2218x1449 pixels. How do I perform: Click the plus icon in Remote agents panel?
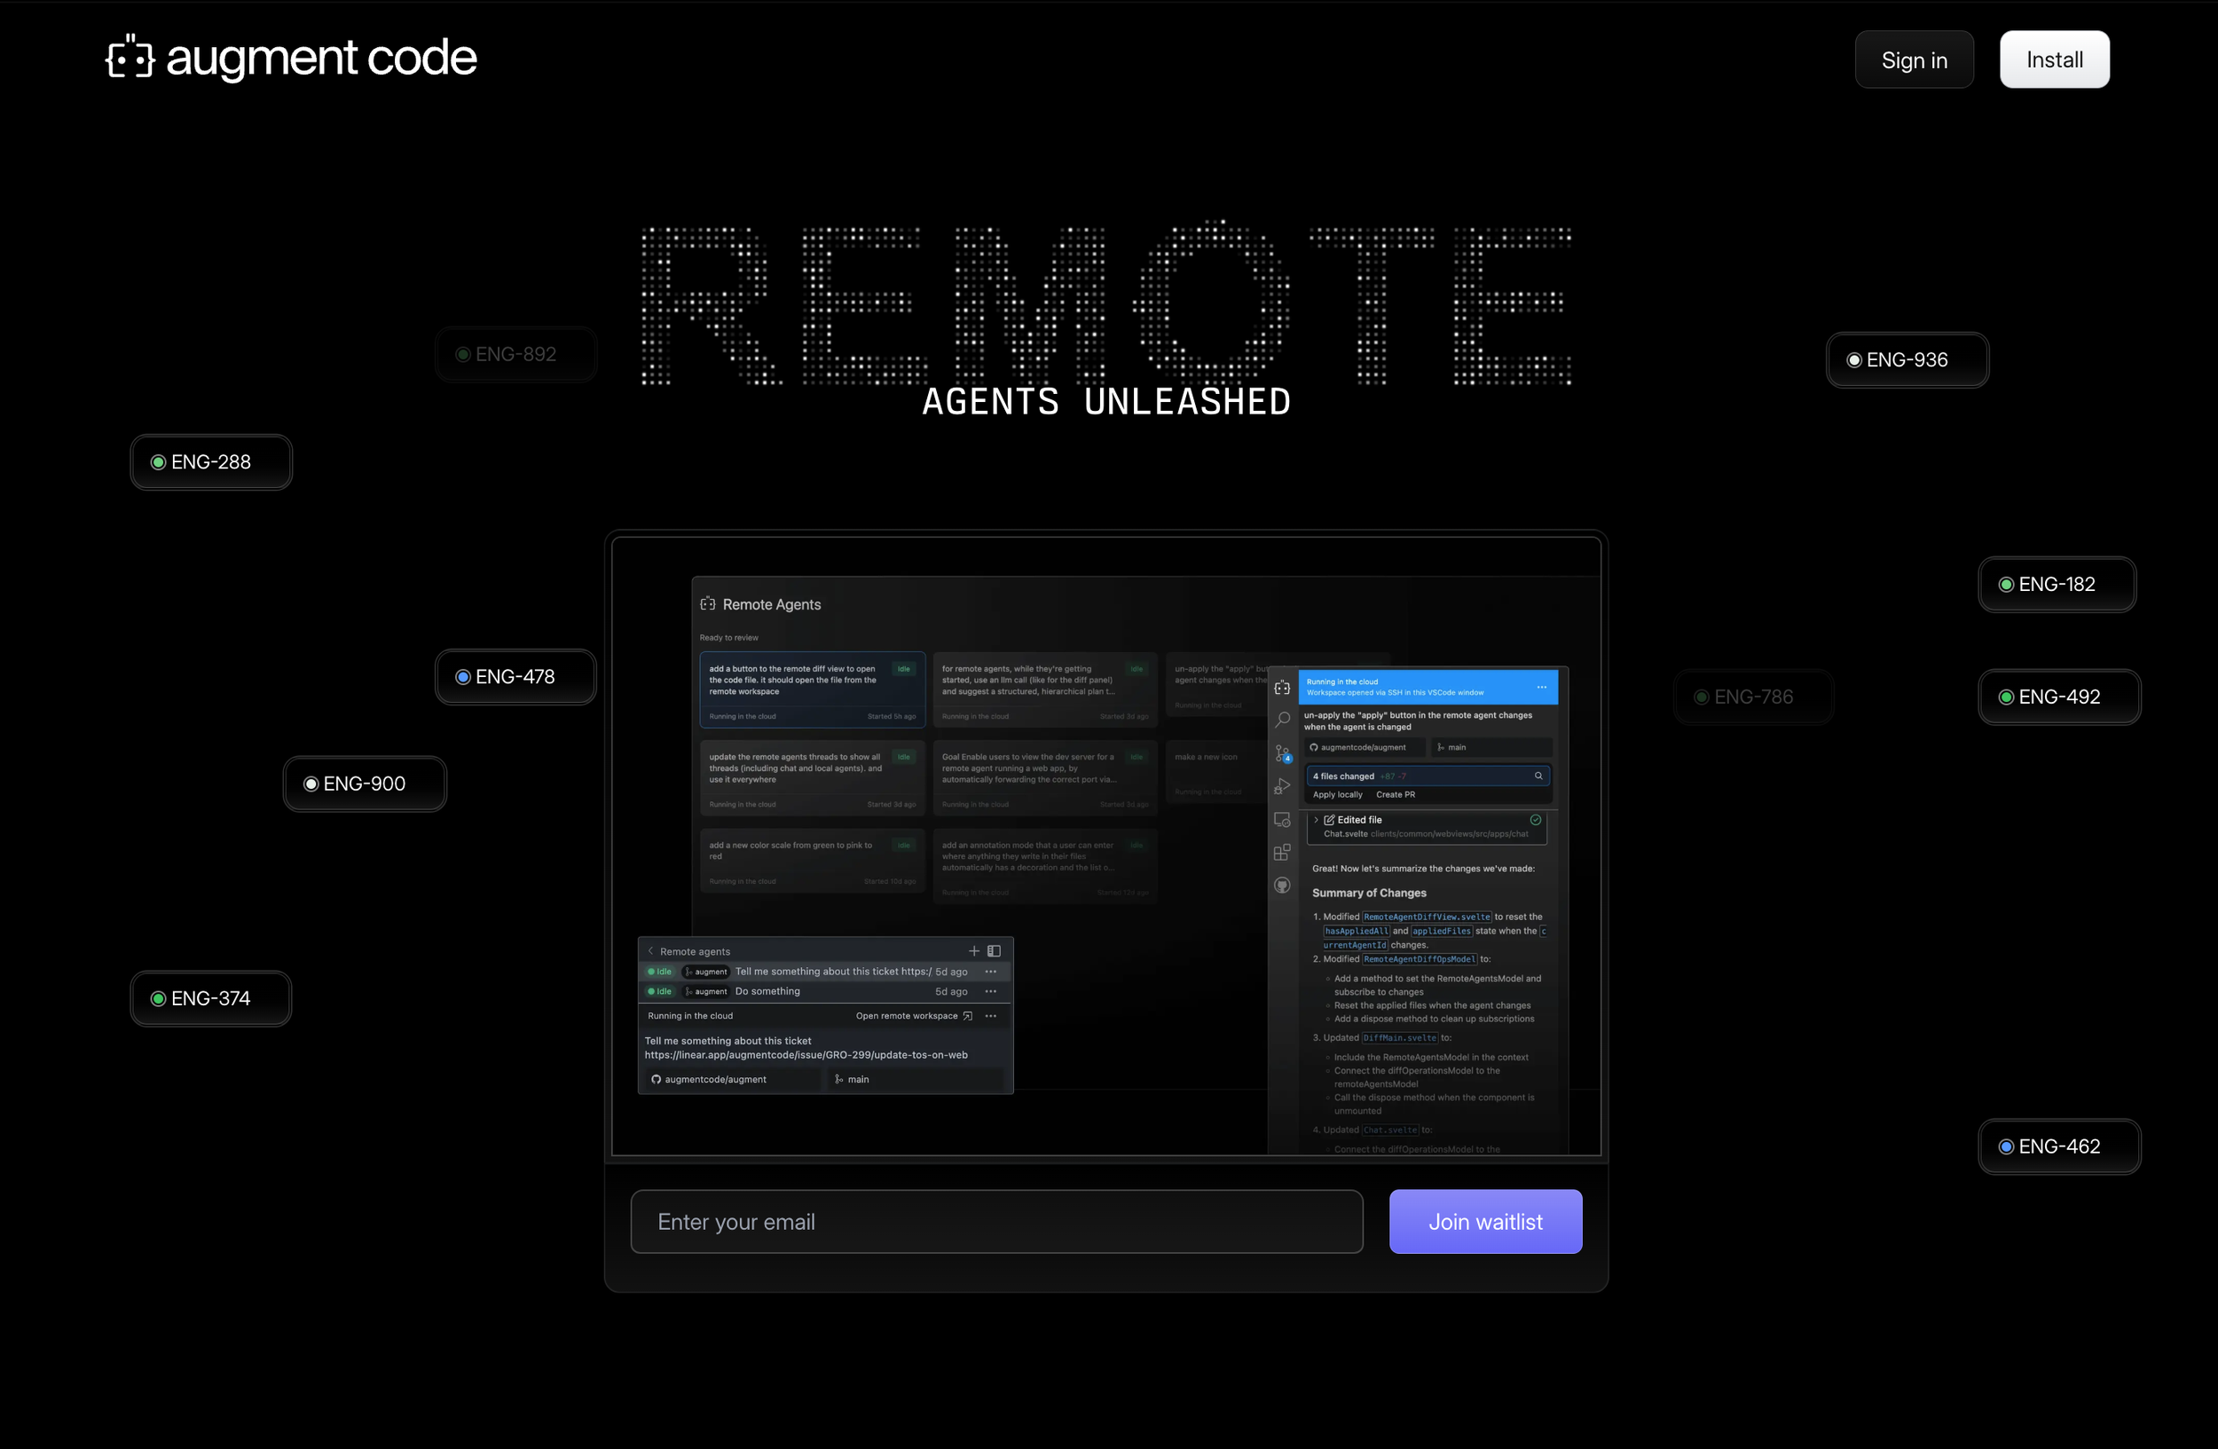(x=974, y=951)
